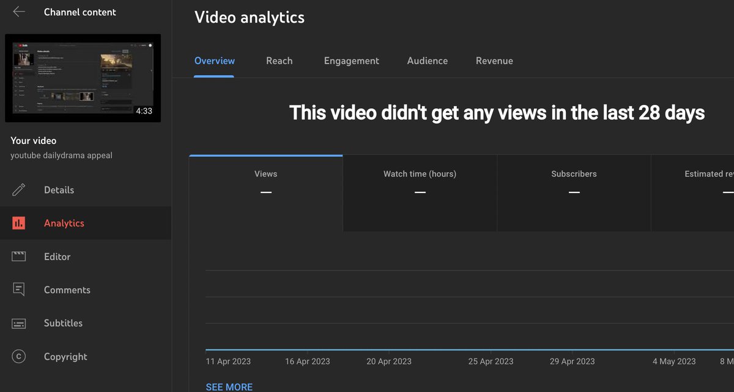The width and height of the screenshot is (734, 392).
Task: Click the Your video label
Action: [x=34, y=140]
